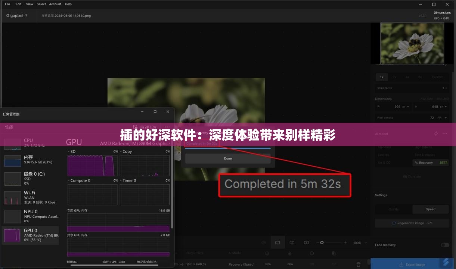The image size is (456, 269).
Task: Click the Export image button
Action: 412,264
